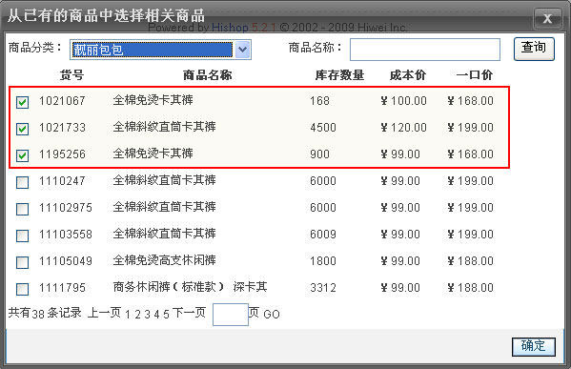Open page 3 in pagination

(x=147, y=315)
